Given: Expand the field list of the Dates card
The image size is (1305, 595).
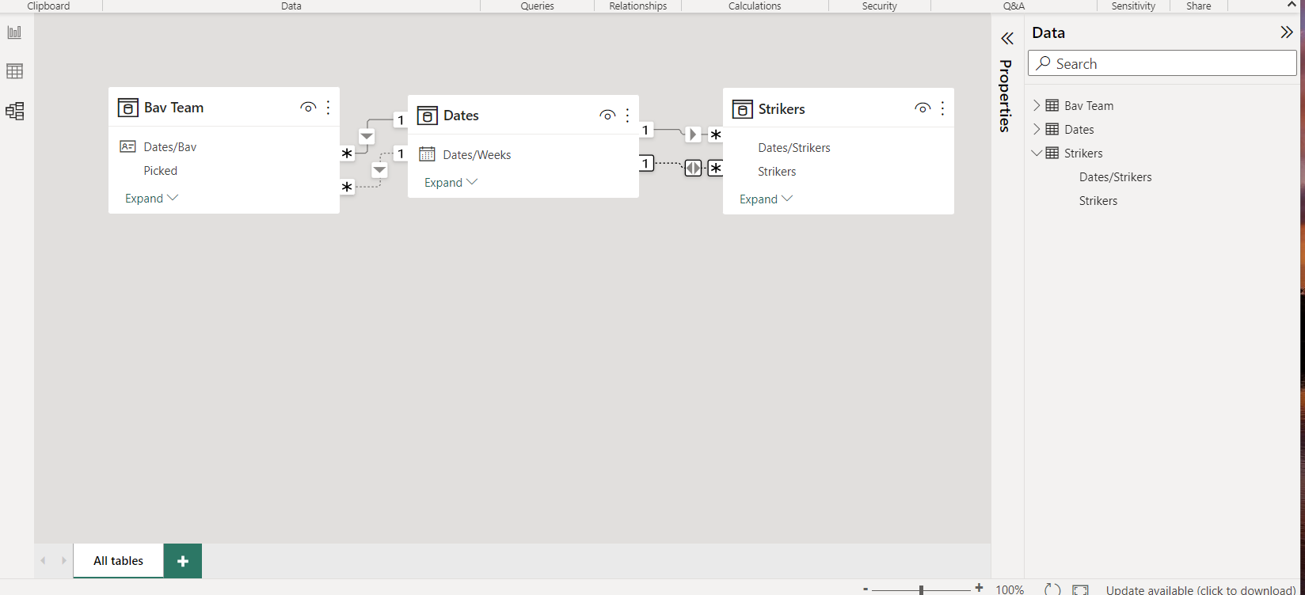Looking at the screenshot, I should (x=451, y=183).
